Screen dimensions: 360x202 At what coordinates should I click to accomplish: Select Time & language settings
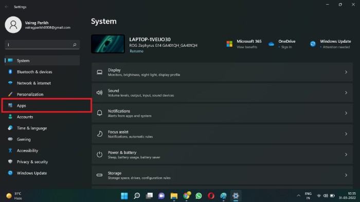(42, 128)
